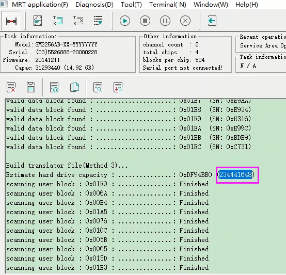Click the T/R disconnect icon with the X
Image resolution: width=286 pixels, height=275 pixels.
78,21
